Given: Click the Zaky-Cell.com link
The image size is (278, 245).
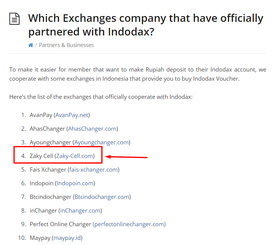Looking at the screenshot, I should 74,156.
